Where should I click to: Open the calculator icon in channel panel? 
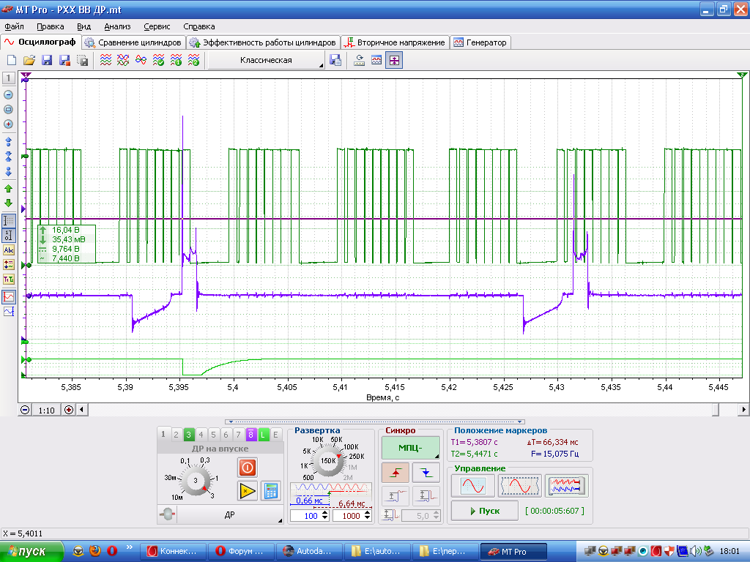point(271,491)
